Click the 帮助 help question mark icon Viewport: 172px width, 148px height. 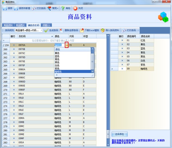pos(63,8)
